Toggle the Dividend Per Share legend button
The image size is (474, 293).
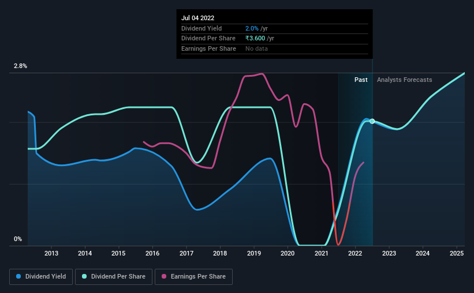click(114, 277)
